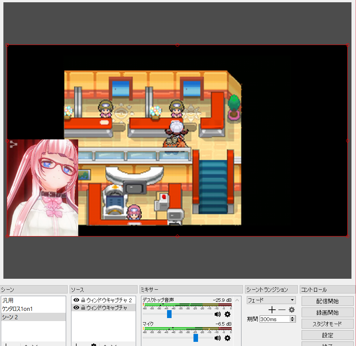Click the ソース panel header

103,289
